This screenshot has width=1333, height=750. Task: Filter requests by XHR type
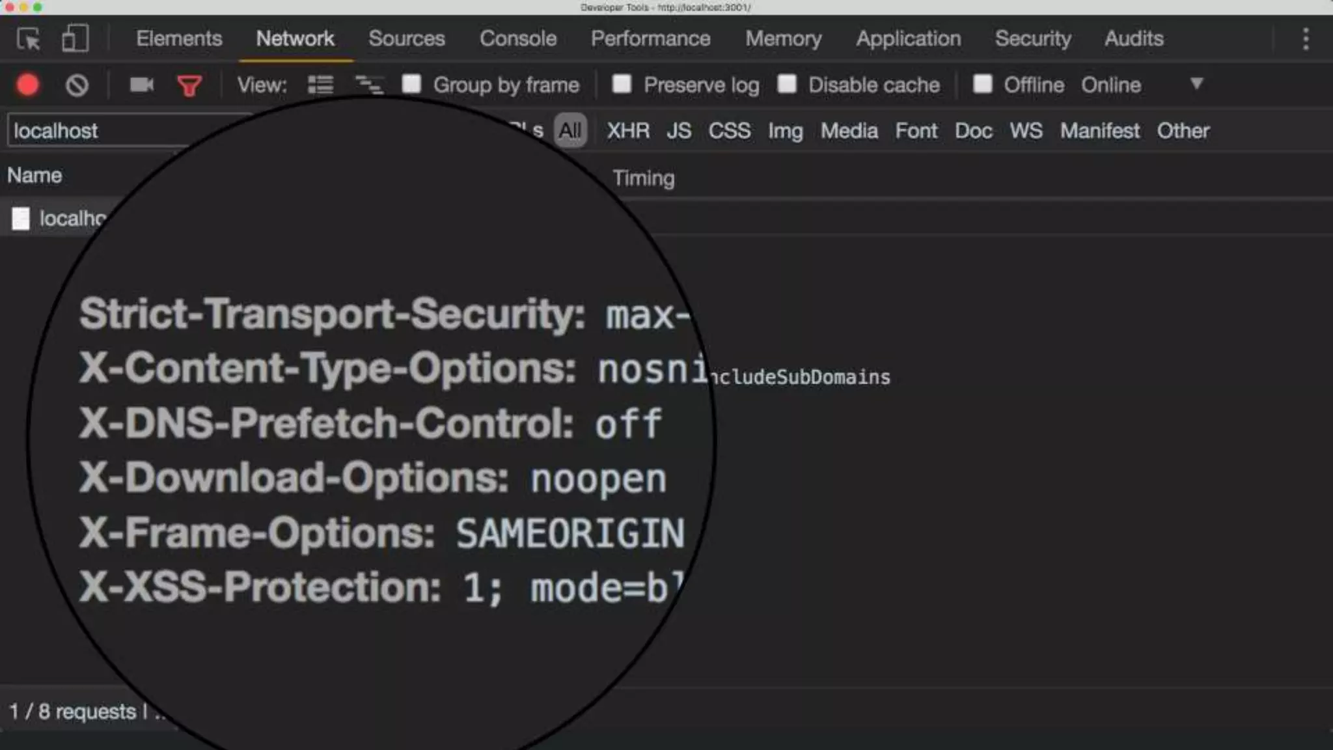627,131
